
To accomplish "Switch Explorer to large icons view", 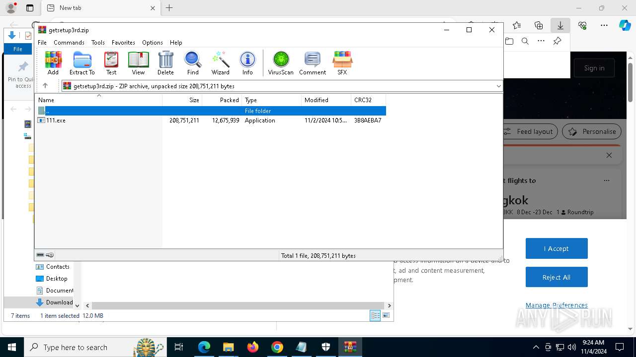I will point(386,315).
